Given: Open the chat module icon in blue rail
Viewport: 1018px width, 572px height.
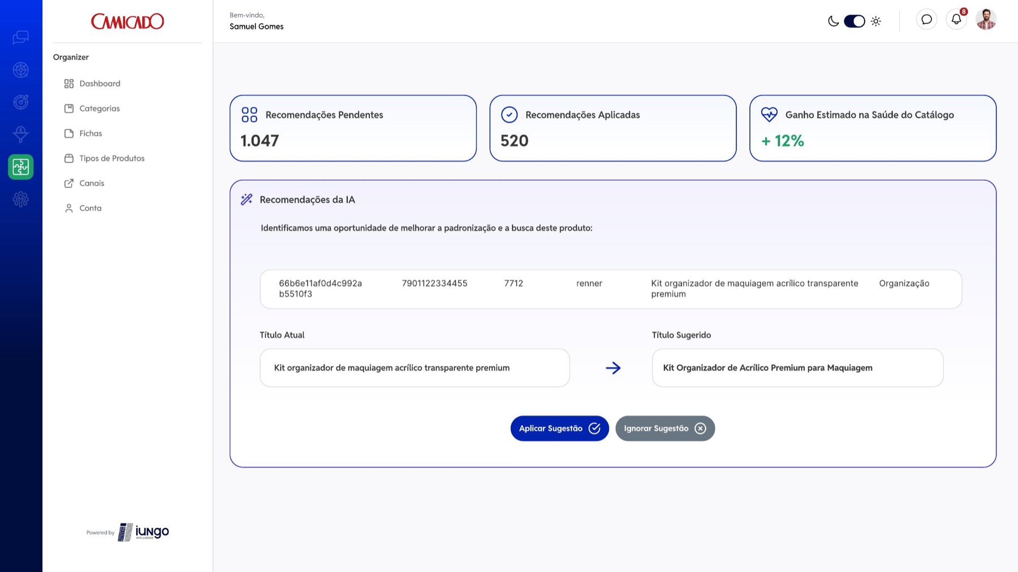Looking at the screenshot, I should click(x=21, y=37).
